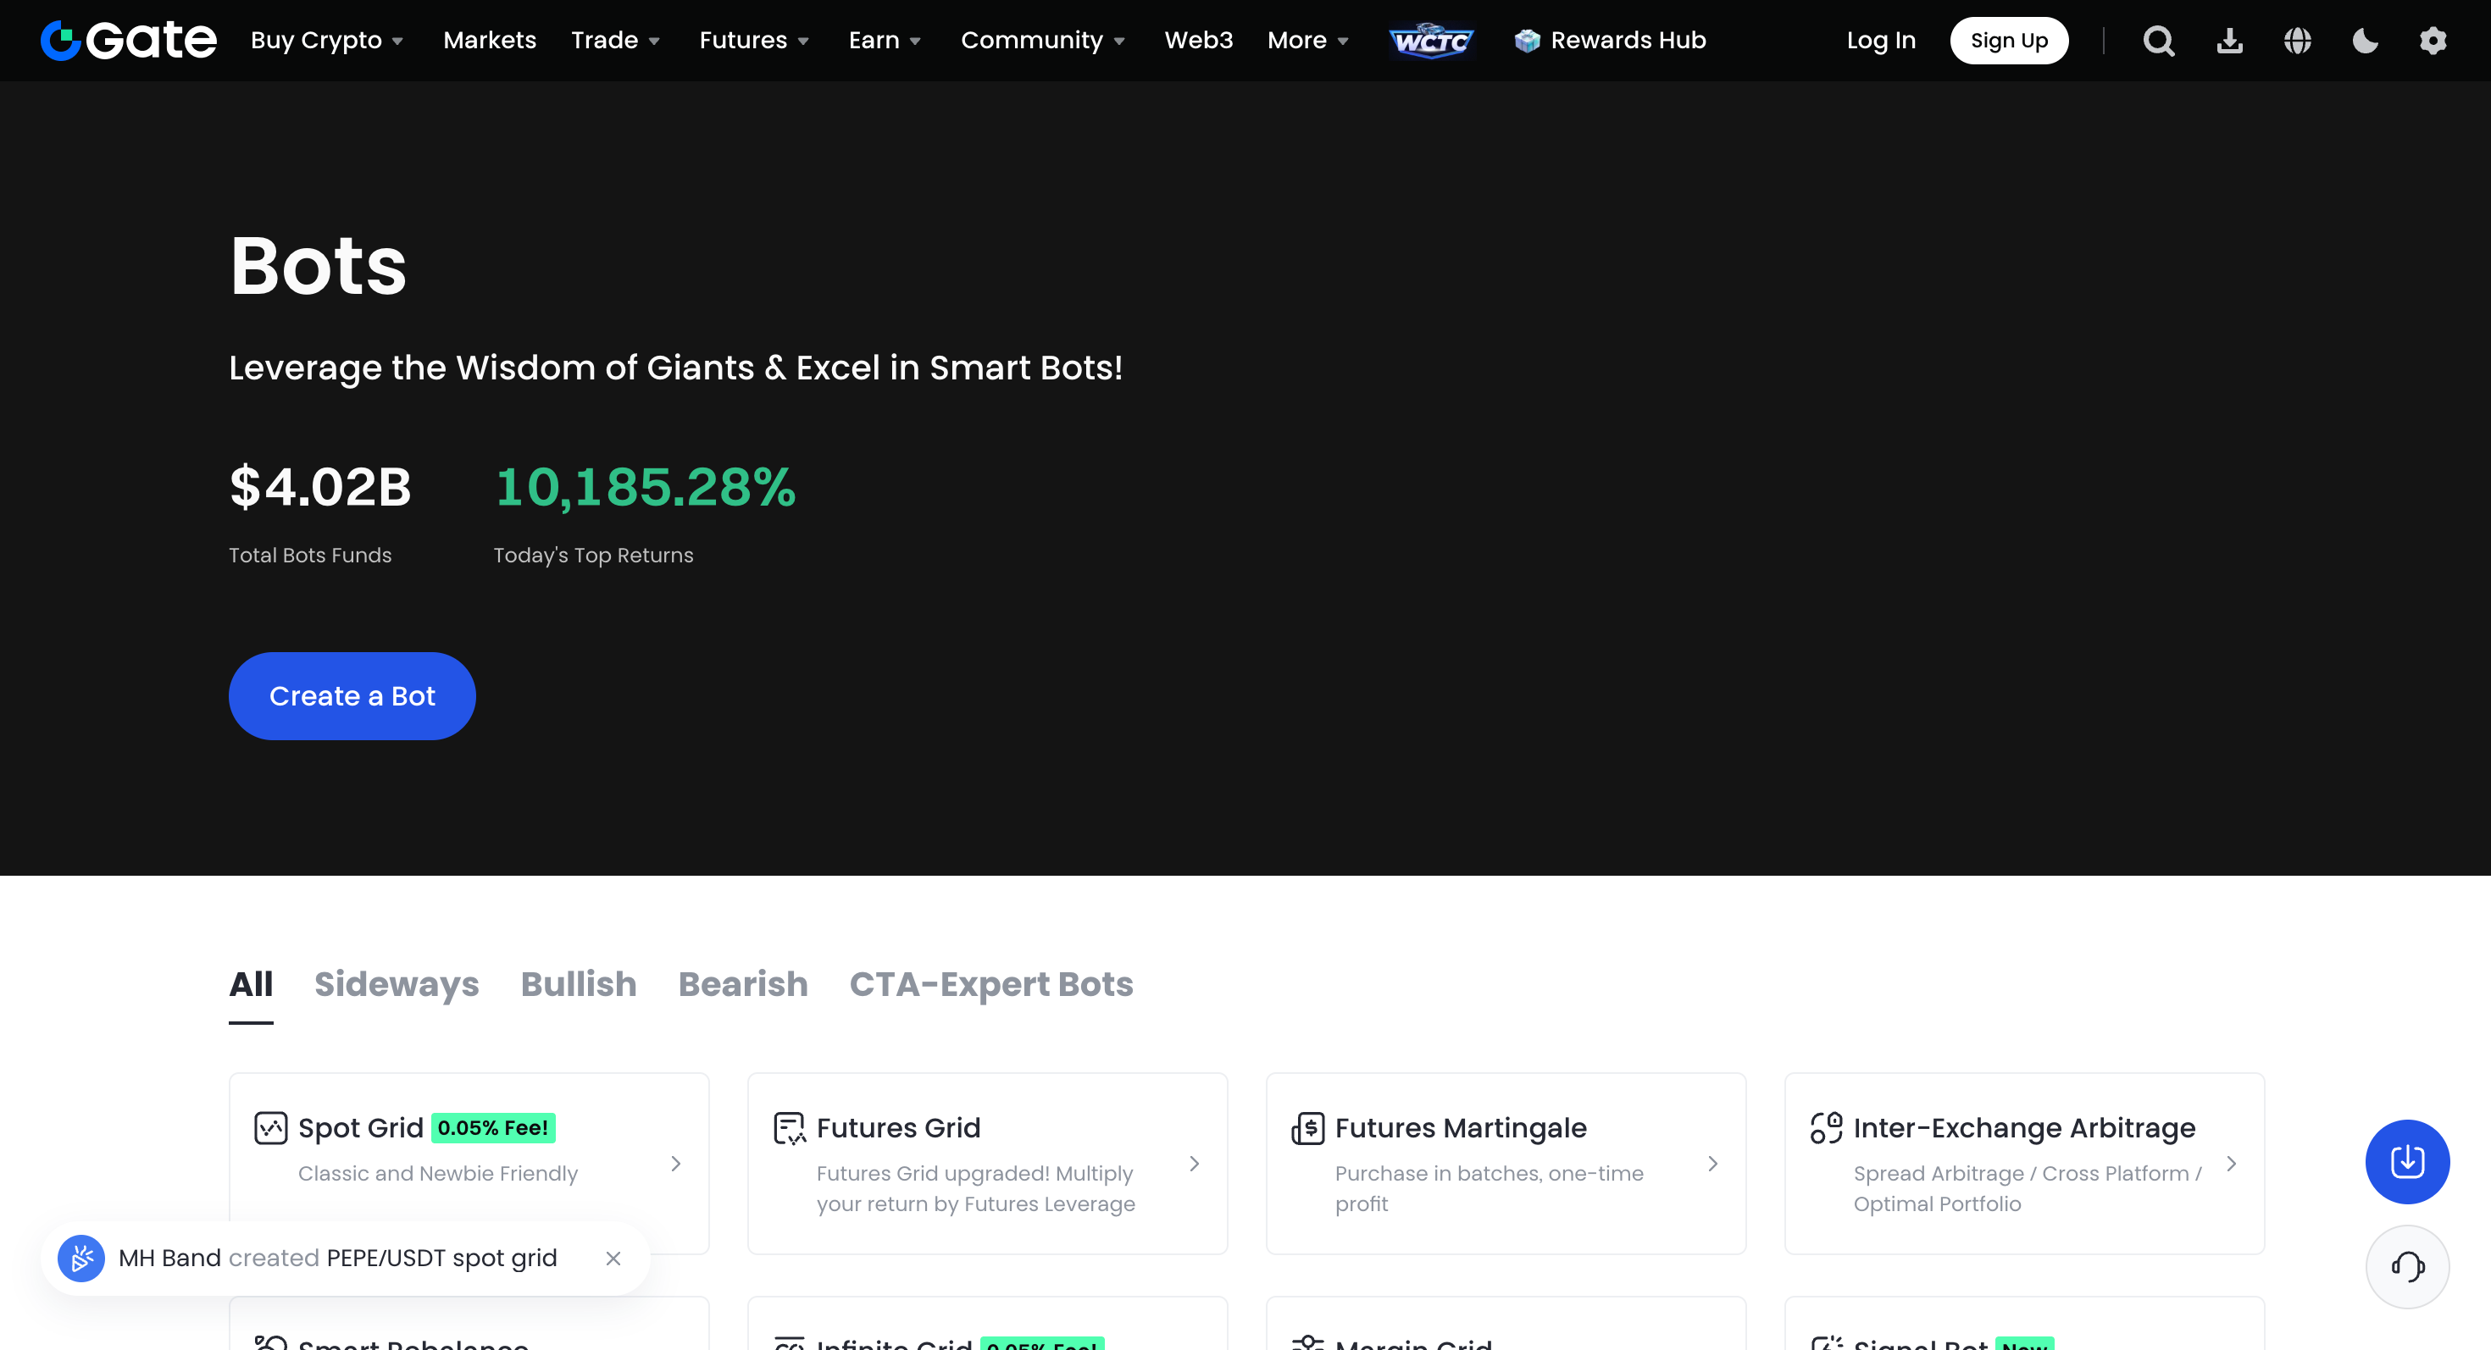Click the Create a Bot button

(x=352, y=696)
